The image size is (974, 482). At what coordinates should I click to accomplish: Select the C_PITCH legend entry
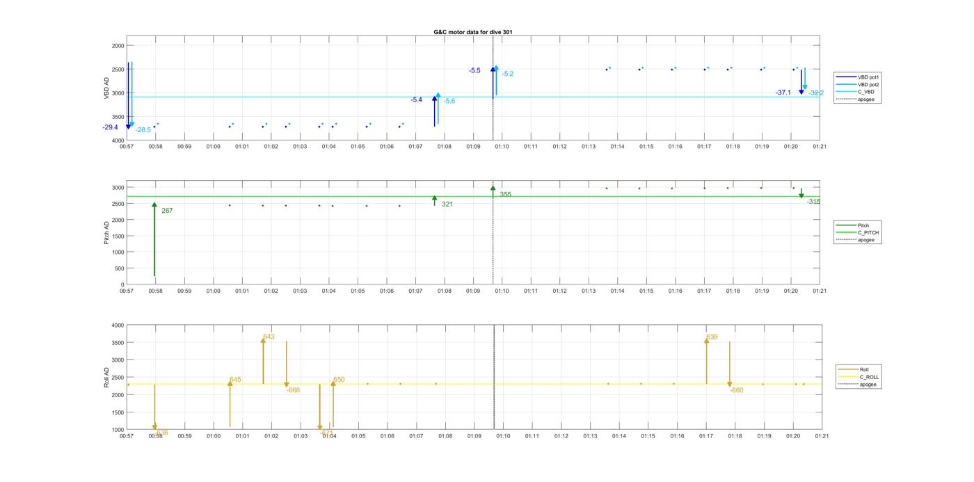[x=859, y=232]
